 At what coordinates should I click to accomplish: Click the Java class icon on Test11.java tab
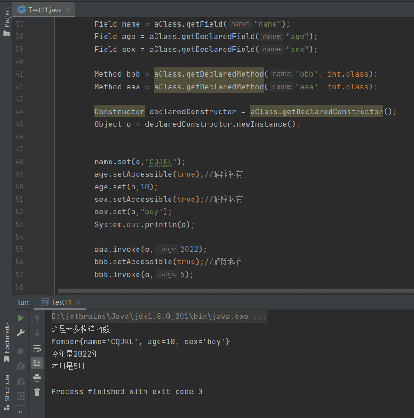[x=22, y=10]
